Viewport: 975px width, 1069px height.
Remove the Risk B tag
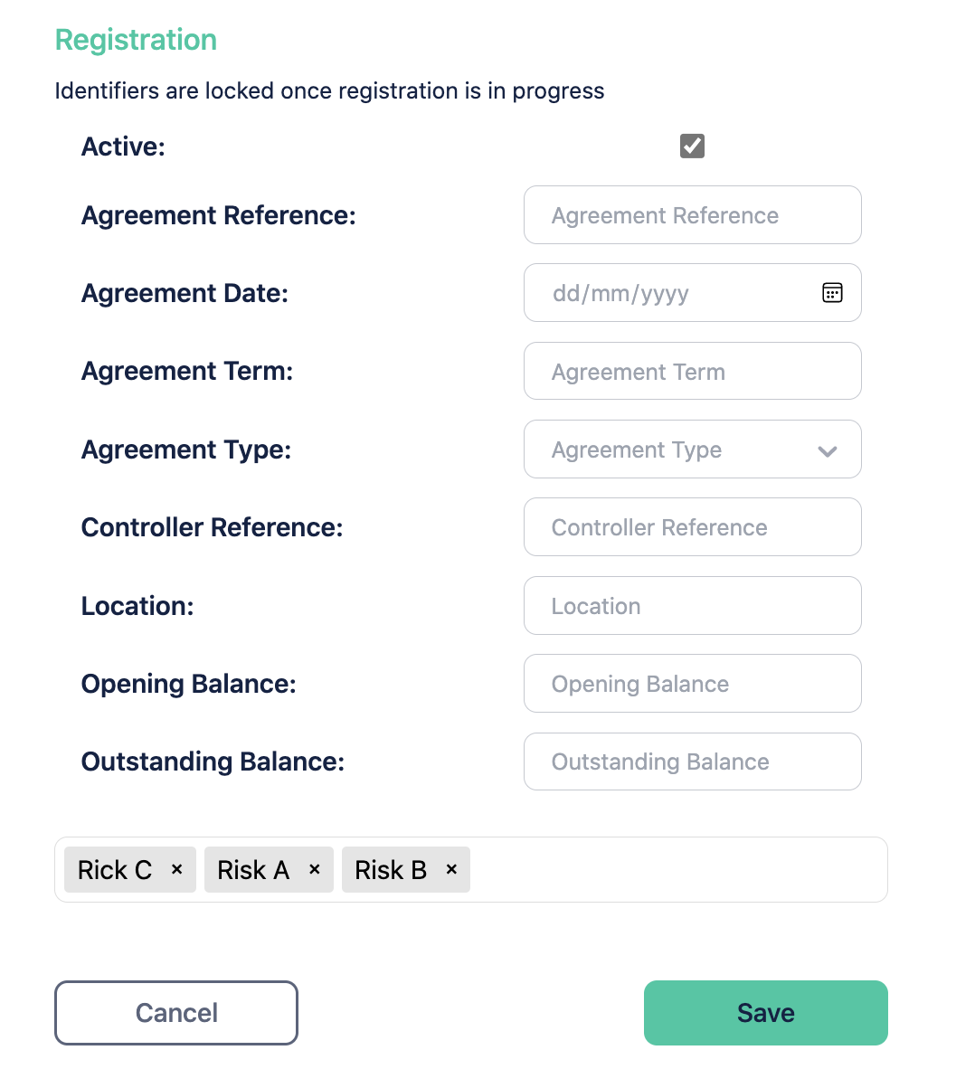coord(451,869)
